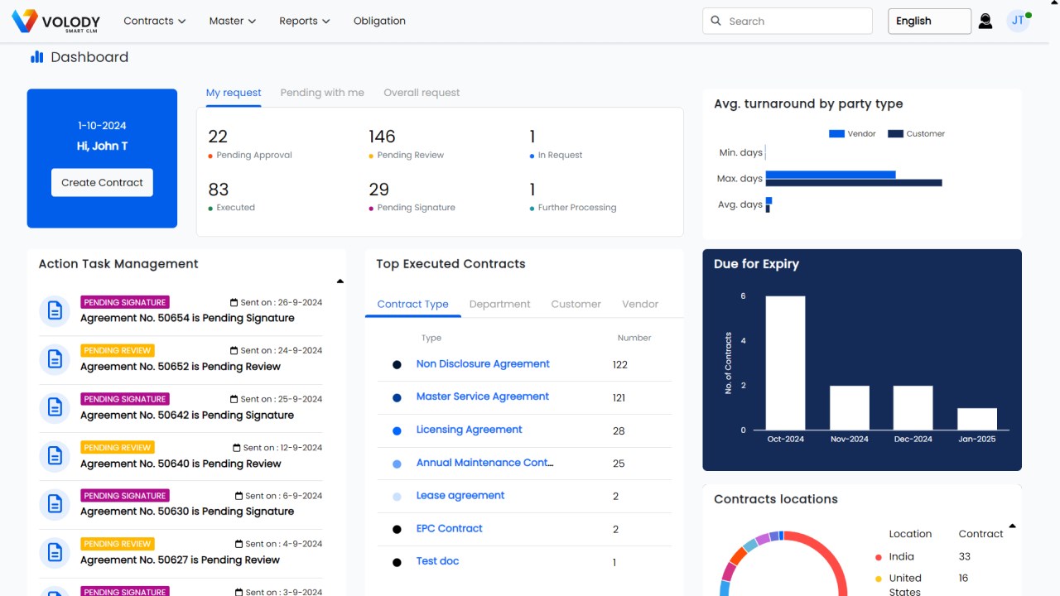Toggle the Customer legend in turnaround chart

pyautogui.click(x=916, y=134)
